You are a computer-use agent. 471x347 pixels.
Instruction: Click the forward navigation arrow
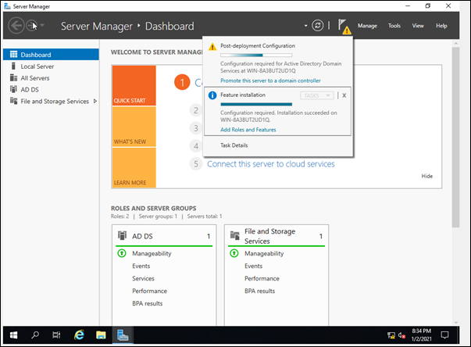(x=32, y=26)
